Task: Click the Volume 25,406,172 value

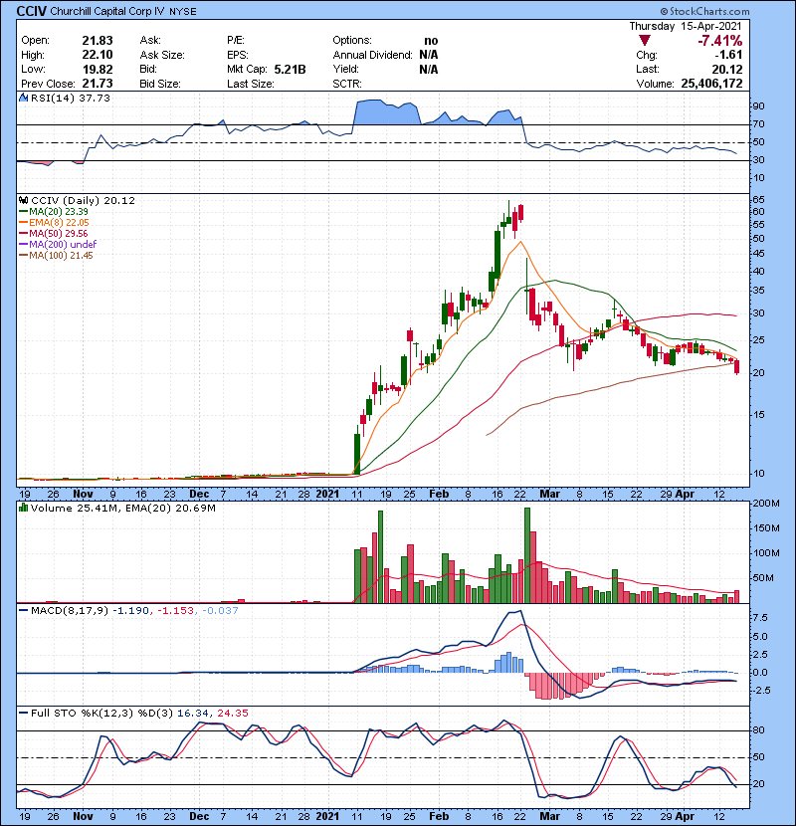Action: (711, 84)
